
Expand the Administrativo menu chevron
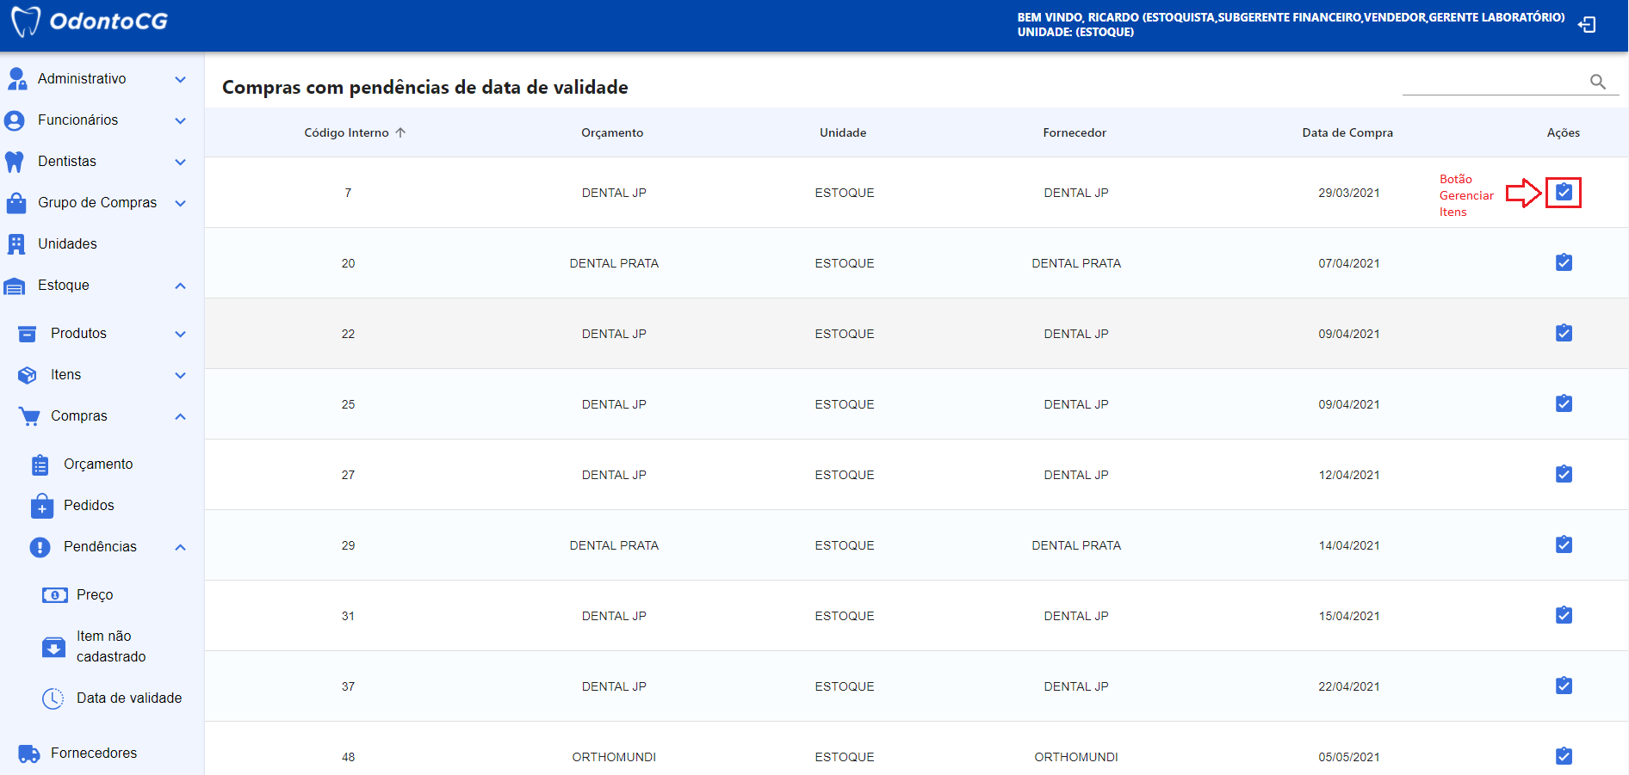(x=180, y=79)
